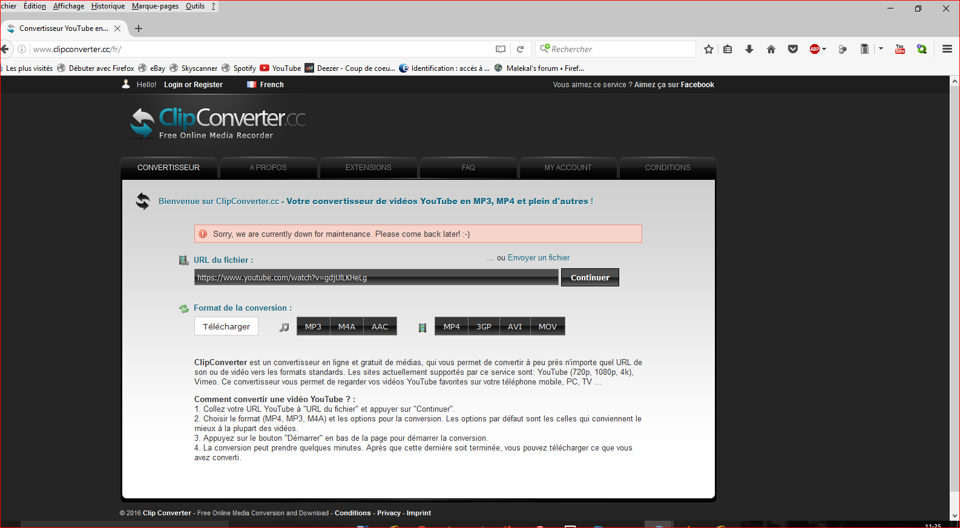Image resolution: width=960 pixels, height=528 pixels.
Task: Expand description with the ... link
Action: click(598, 382)
